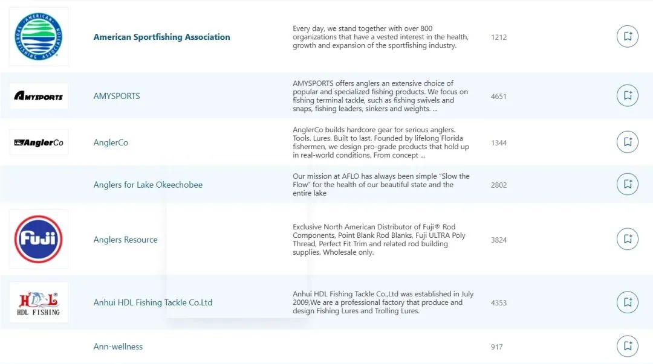Click Anhui HDL 'established in July 2009' description
Image resolution: width=653 pixels, height=364 pixels.
coord(383,302)
